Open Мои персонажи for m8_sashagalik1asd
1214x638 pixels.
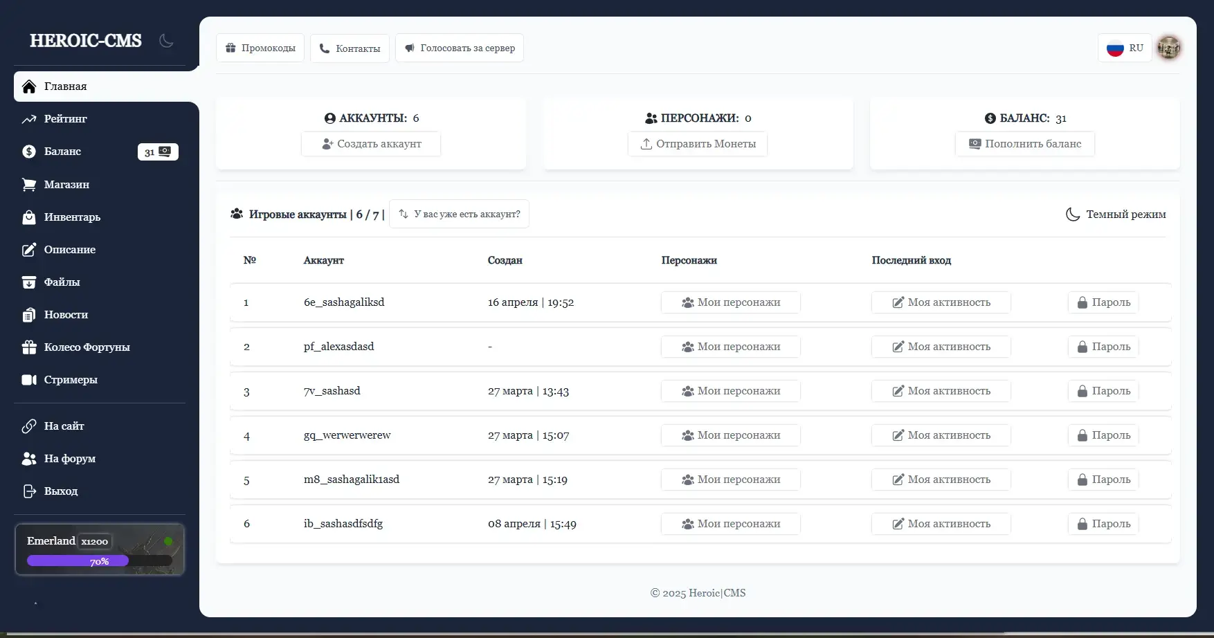point(731,480)
